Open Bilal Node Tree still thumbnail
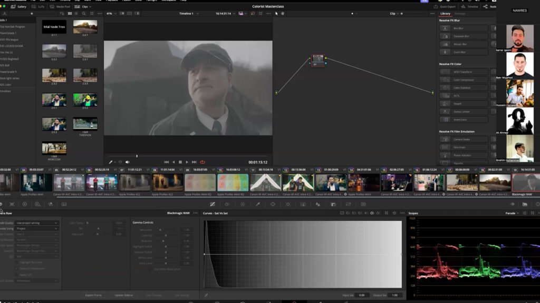Image resolution: width=540 pixels, height=303 pixels. pos(54,27)
